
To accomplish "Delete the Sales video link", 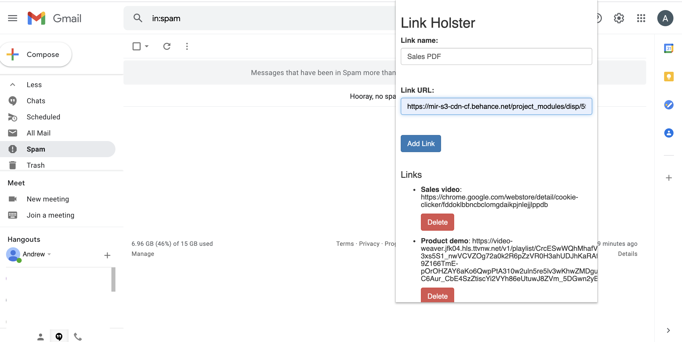I will tap(437, 222).
